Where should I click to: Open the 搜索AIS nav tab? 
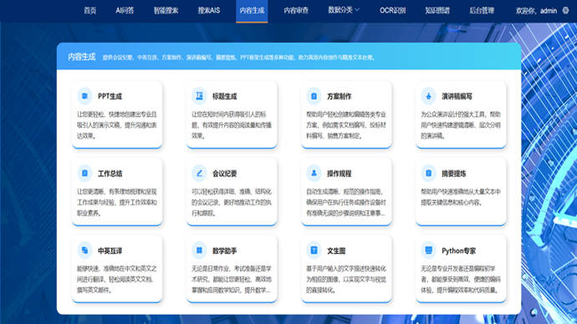(x=209, y=11)
